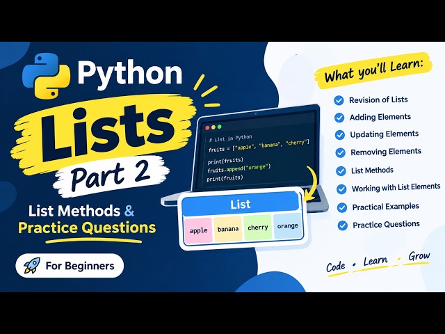Click the yellow Practice Questions subtitle
This screenshot has width=445, height=334.
[87, 228]
